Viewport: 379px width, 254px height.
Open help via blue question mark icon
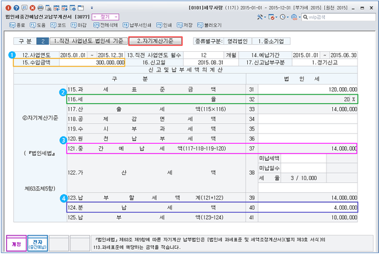point(16,8)
